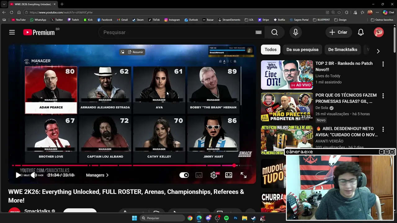Image resolution: width=397 pixels, height=223 pixels.
Task: Open the Steam bookmark
Action: 138,20
